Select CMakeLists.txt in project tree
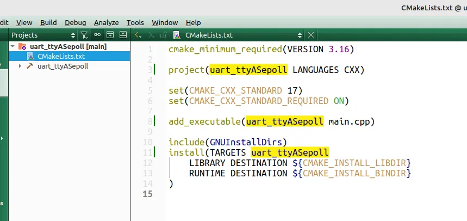 (61, 57)
